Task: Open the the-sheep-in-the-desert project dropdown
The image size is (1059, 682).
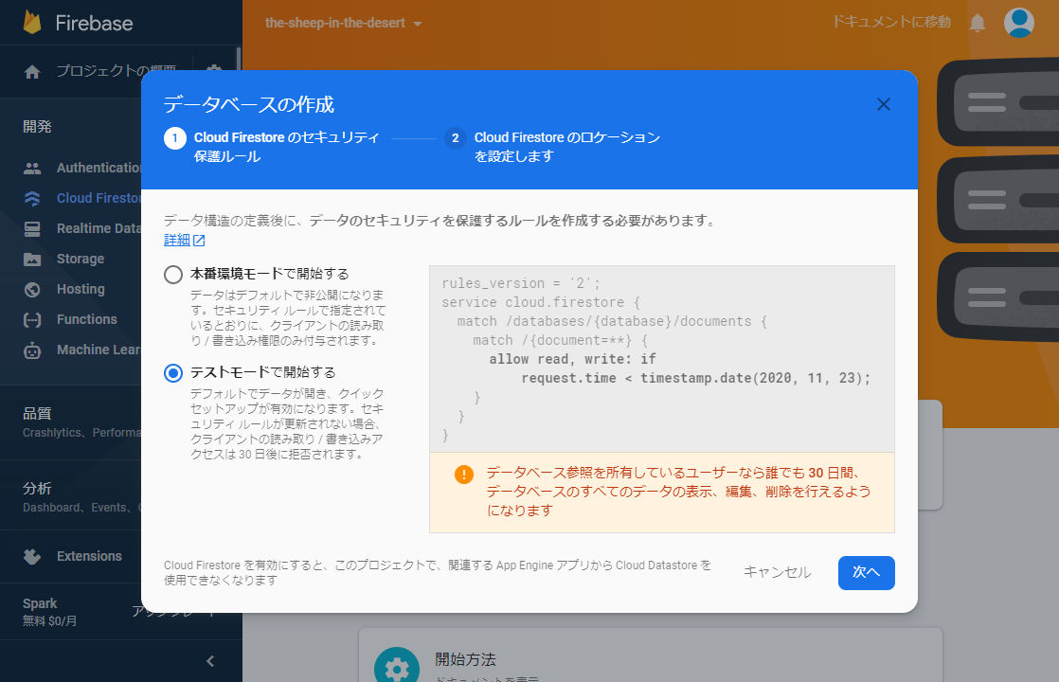Action: point(343,23)
